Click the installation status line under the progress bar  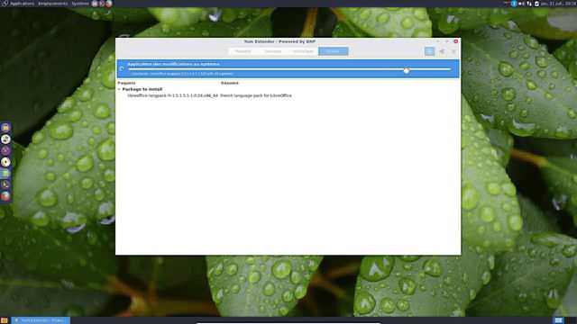point(182,74)
